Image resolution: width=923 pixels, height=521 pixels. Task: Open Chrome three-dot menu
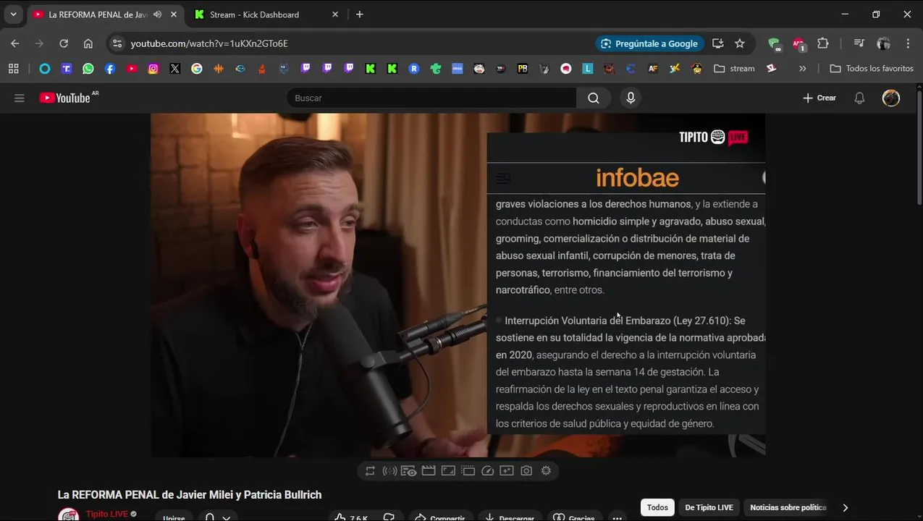click(x=908, y=43)
